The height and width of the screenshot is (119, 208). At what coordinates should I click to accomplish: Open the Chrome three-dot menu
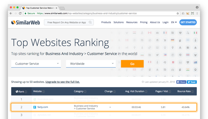coord(197,13)
